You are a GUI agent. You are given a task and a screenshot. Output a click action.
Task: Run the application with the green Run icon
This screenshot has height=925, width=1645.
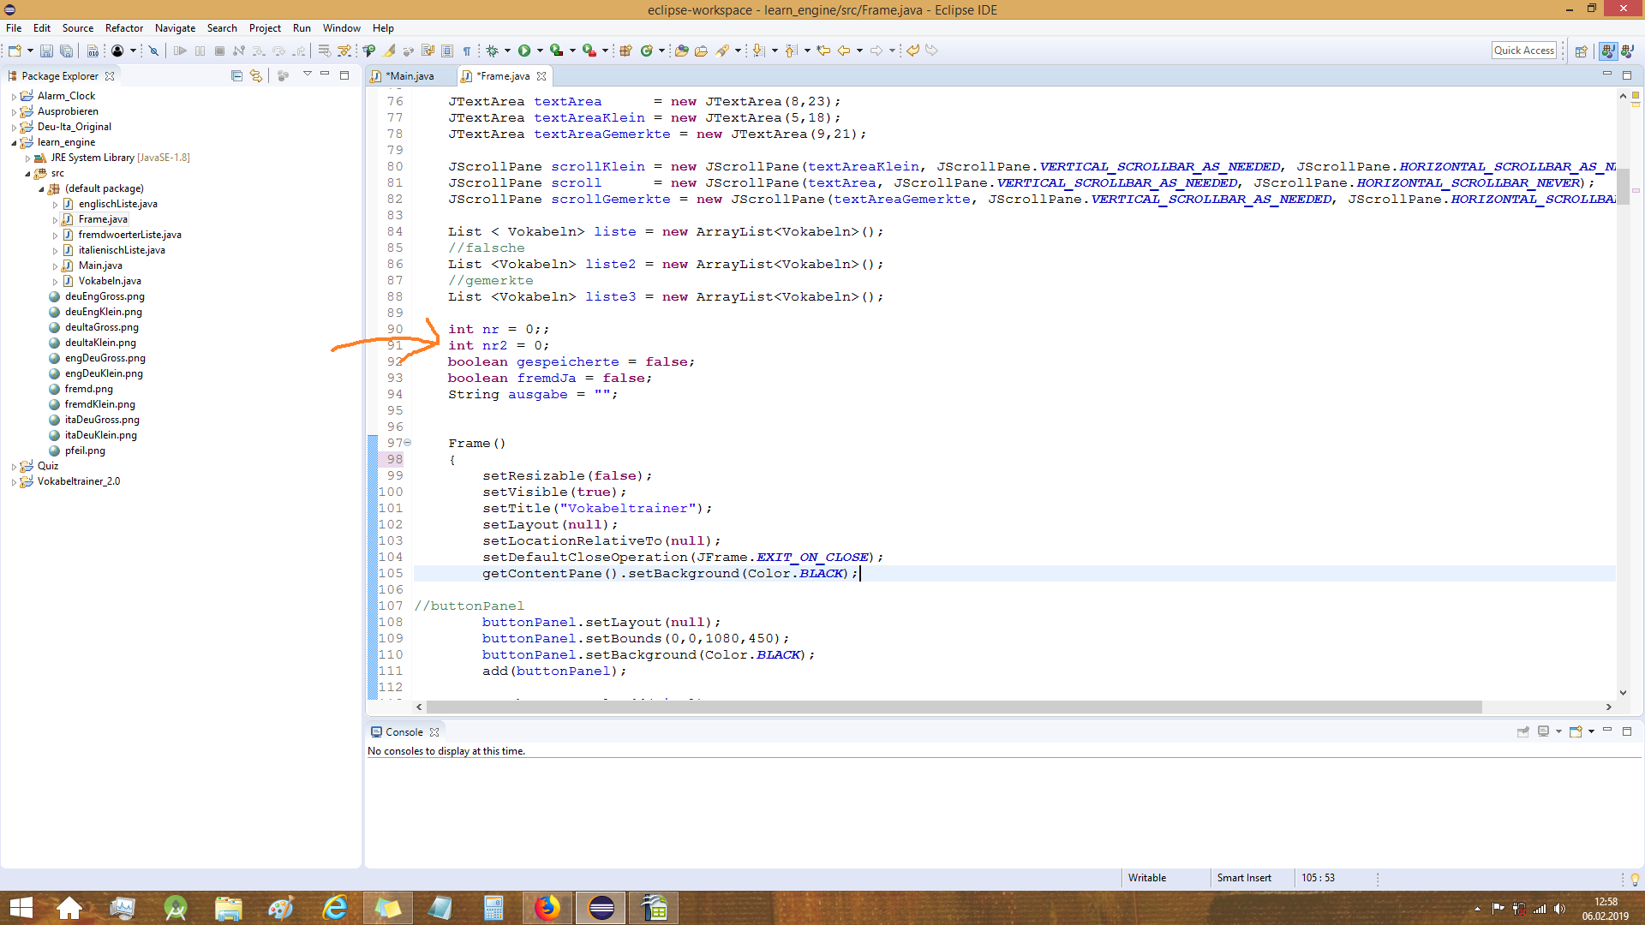525,50
